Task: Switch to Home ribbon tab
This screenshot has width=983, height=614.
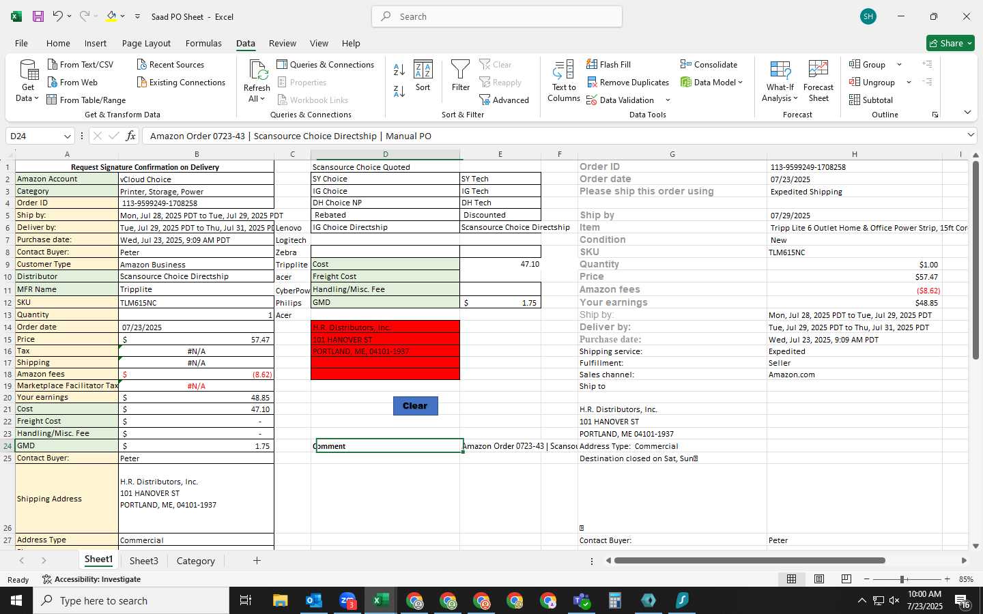Action: point(58,43)
